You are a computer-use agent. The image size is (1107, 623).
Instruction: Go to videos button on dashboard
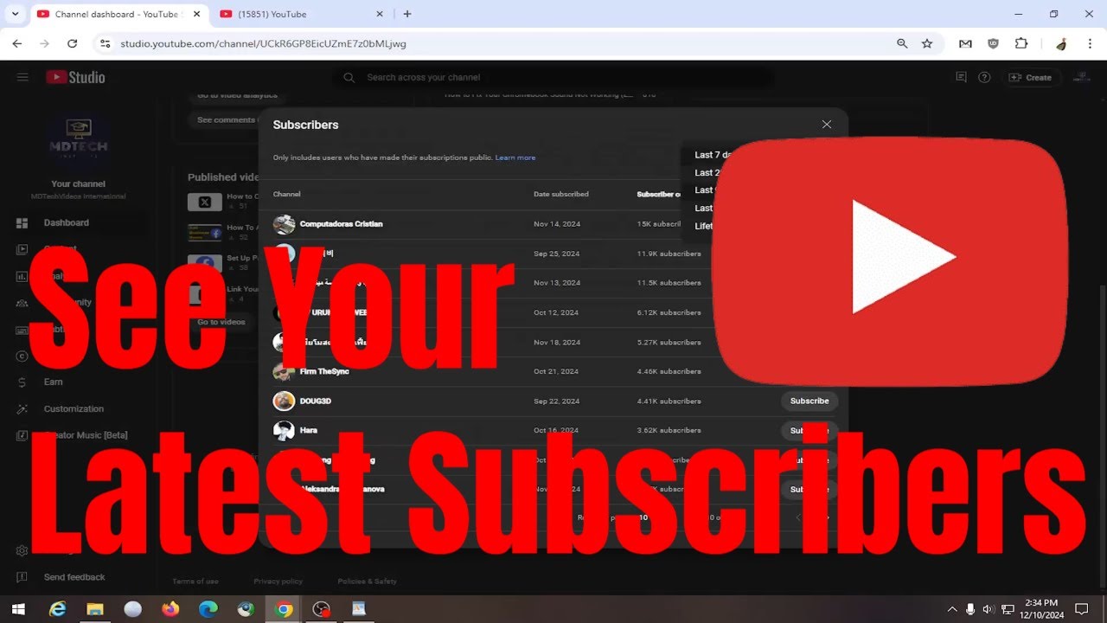point(221,322)
